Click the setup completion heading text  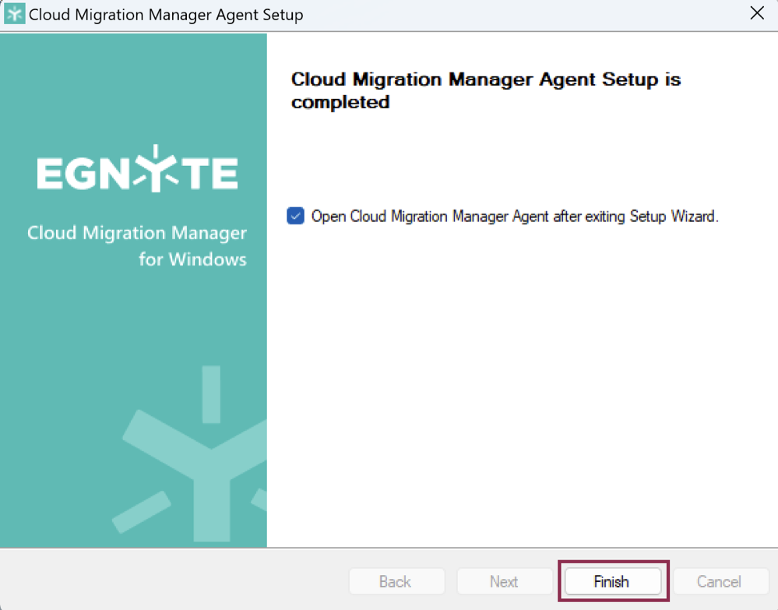pyautogui.click(x=486, y=90)
